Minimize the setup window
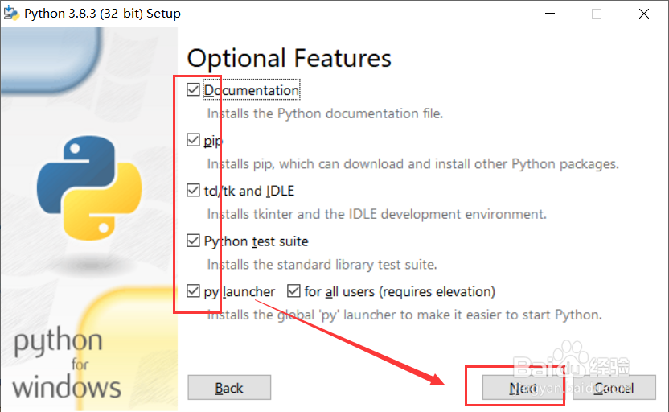Screen dimensions: 669x412 pos(550,14)
